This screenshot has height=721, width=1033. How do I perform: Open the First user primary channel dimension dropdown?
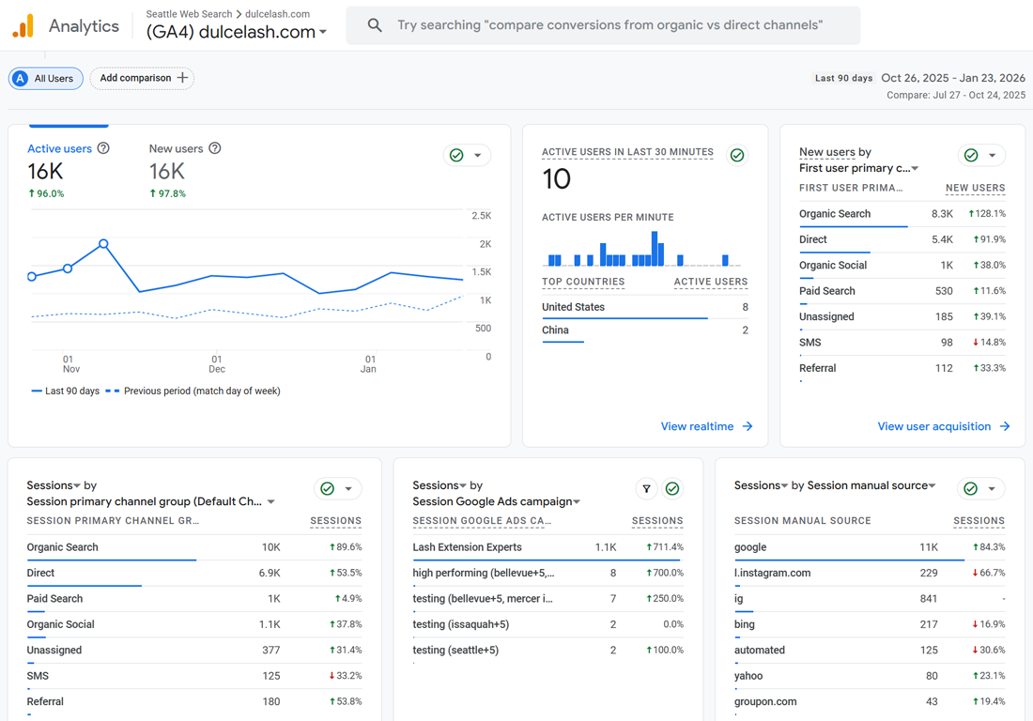(915, 169)
